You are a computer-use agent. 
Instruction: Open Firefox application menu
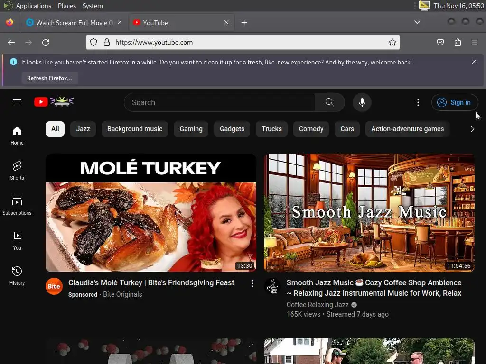475,42
